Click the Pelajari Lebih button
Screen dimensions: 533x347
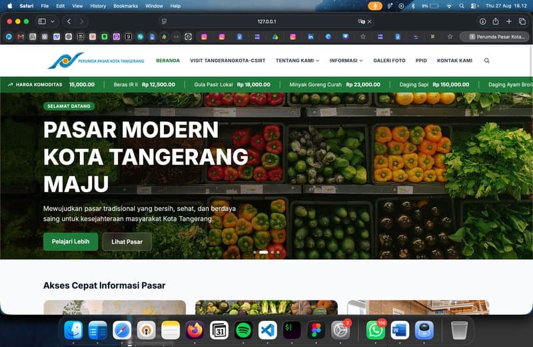[x=71, y=242]
